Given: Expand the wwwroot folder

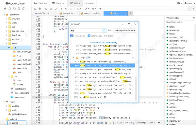Looking at the screenshot, I should (x=7, y=19).
